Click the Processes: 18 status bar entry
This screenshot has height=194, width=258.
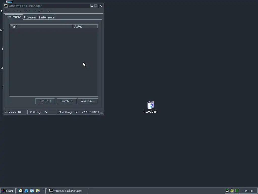point(15,112)
